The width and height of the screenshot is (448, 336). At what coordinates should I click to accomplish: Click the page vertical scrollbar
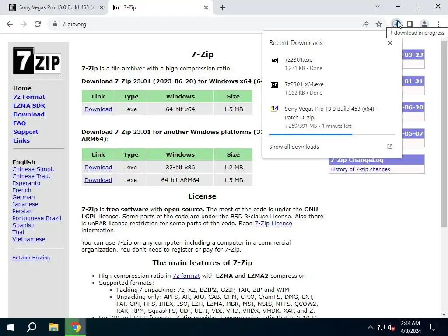pyautogui.click(x=444, y=134)
